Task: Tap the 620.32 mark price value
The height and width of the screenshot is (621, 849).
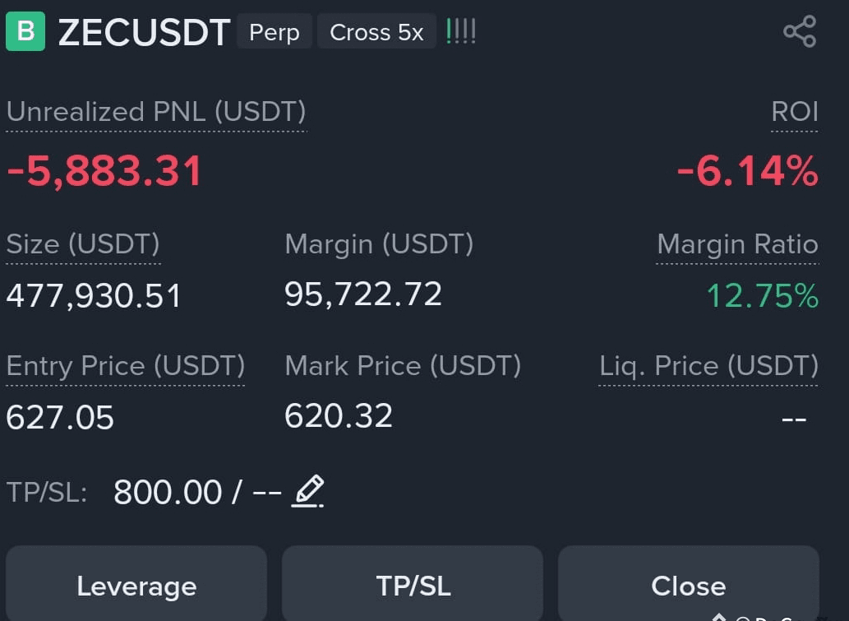Action: coord(339,416)
